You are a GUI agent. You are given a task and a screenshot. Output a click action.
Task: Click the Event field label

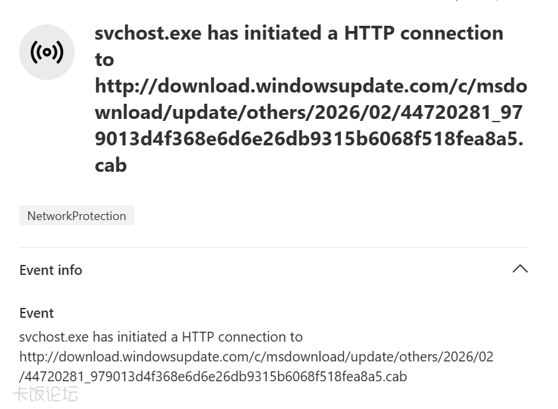coord(36,313)
